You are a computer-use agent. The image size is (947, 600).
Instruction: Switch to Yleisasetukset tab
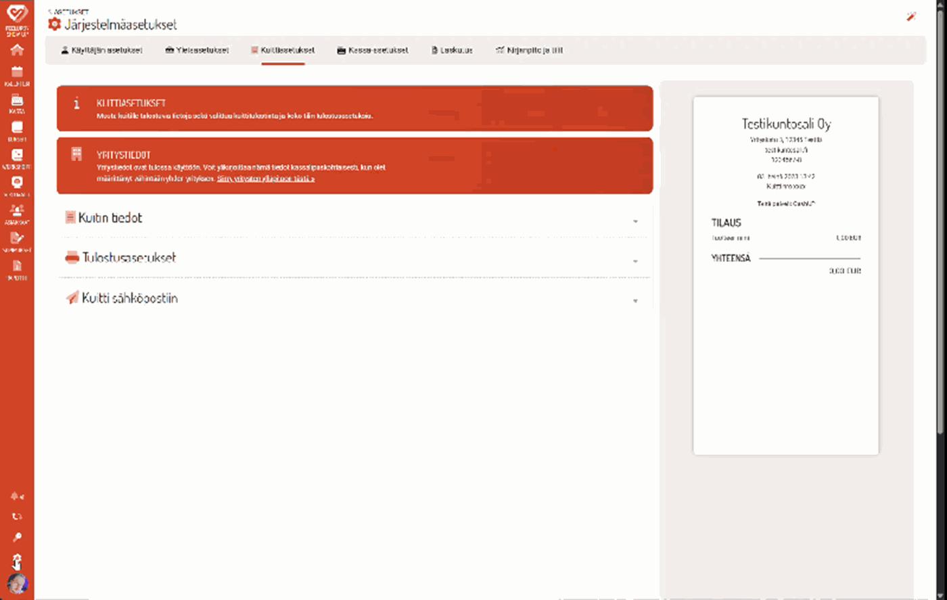click(x=197, y=50)
